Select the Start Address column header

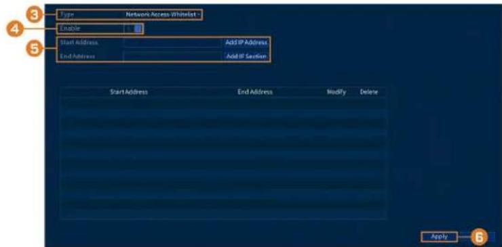(x=129, y=92)
